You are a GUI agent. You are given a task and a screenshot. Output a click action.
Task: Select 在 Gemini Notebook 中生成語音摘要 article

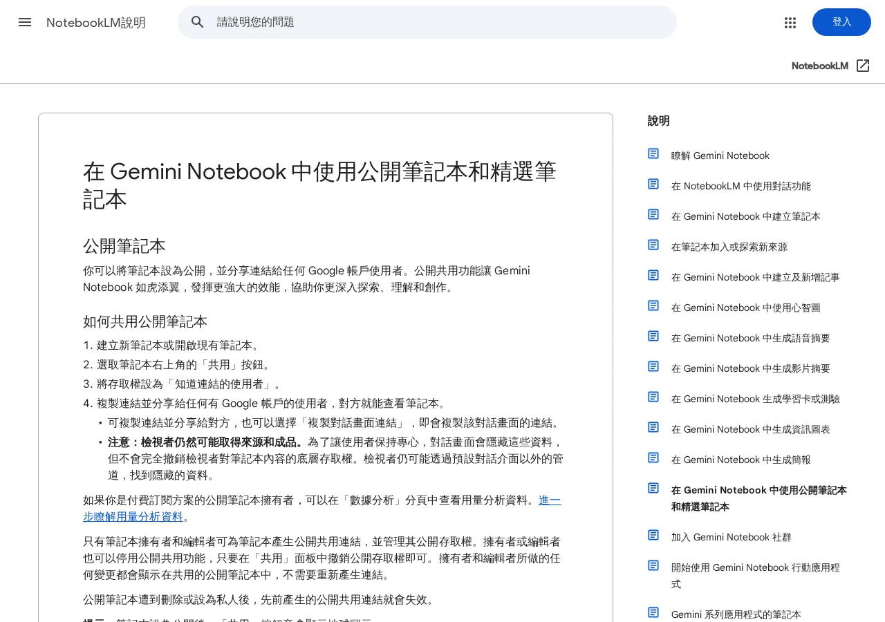point(751,338)
